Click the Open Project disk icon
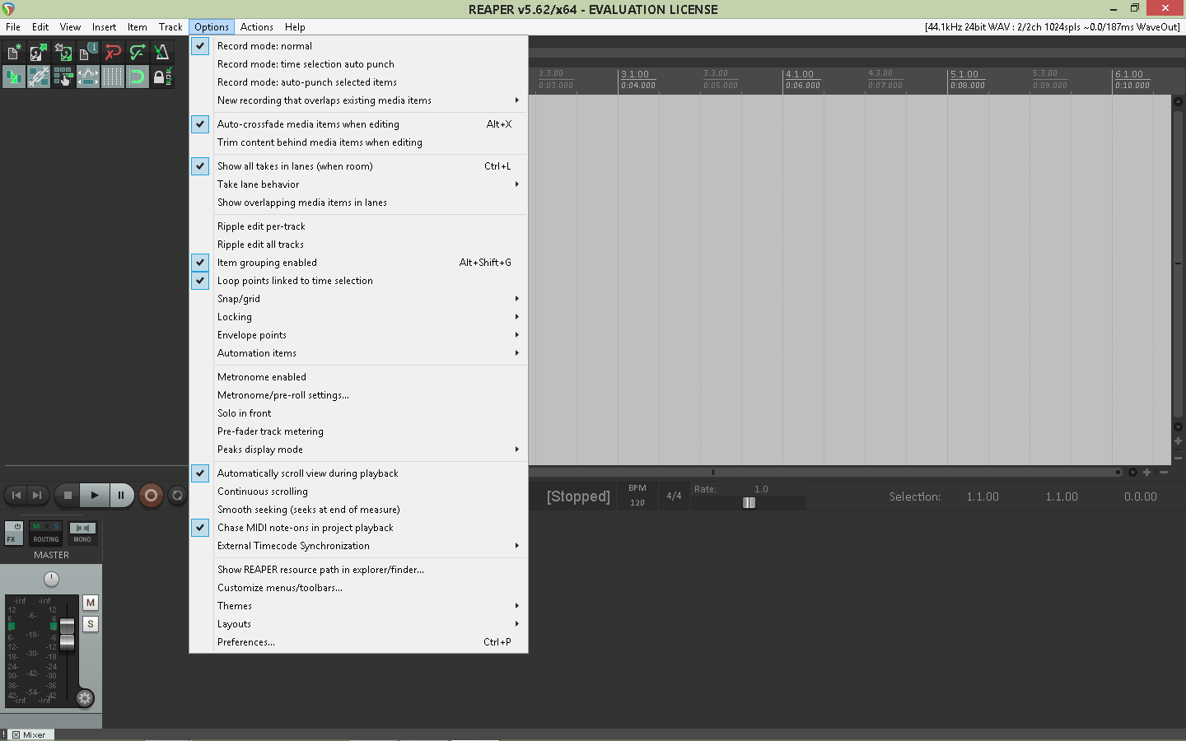The image size is (1186, 741). [39, 53]
